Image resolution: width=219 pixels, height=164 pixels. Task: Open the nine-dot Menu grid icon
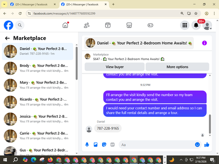click(185, 25)
